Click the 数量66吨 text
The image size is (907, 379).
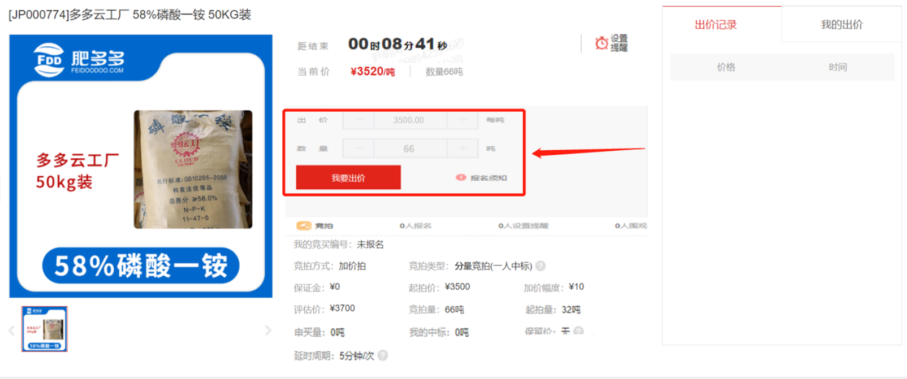click(444, 72)
